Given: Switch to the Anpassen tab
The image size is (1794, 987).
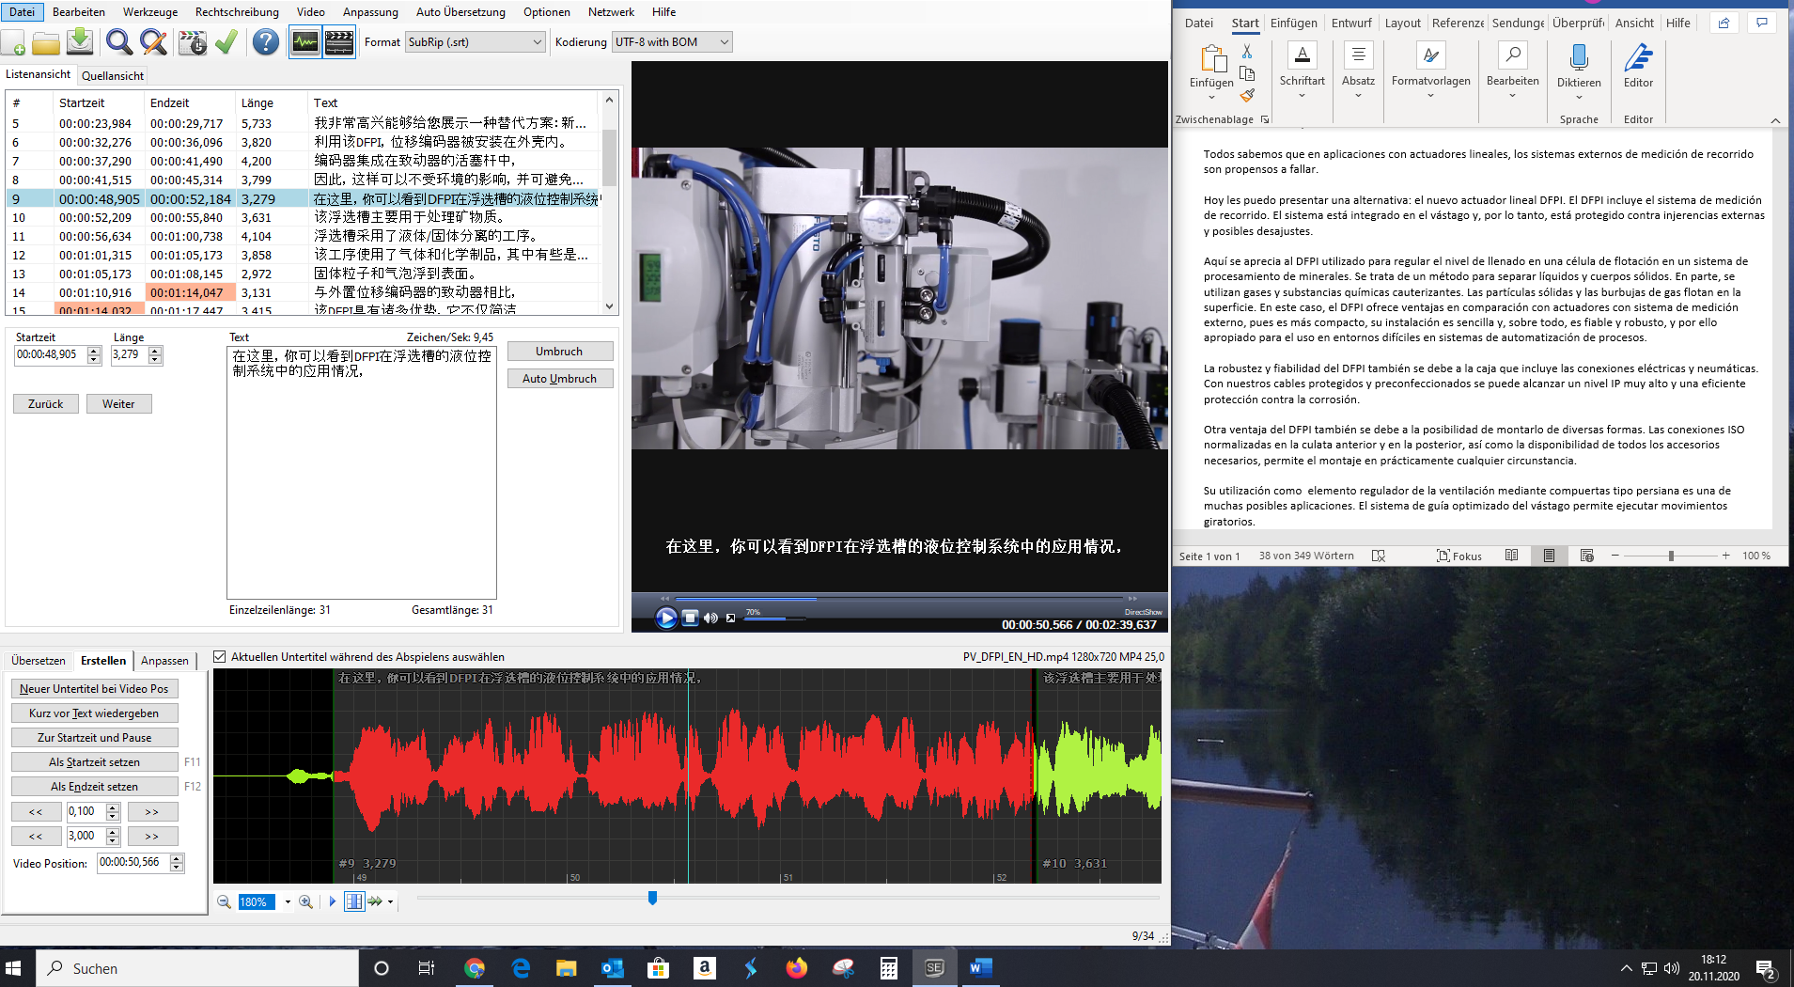Looking at the screenshot, I should 164,661.
